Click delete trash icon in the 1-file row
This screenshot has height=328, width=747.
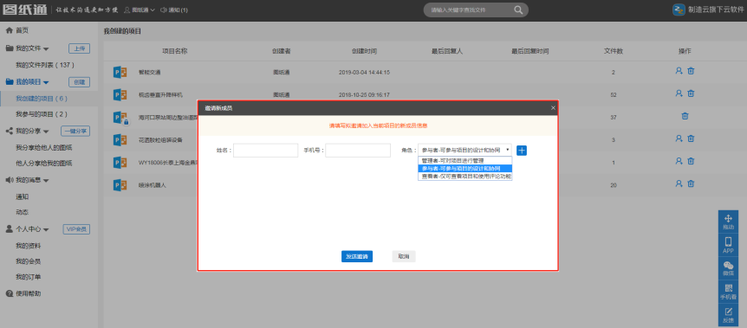pyautogui.click(x=691, y=161)
